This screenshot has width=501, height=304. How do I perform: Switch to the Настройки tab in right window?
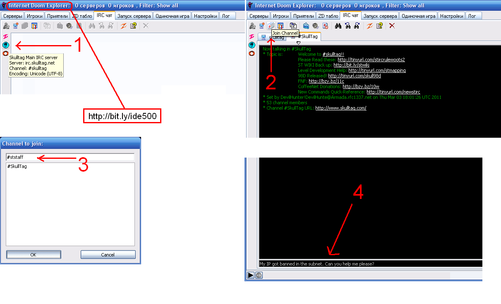coord(451,16)
